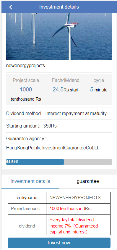Screen dimensions: 117x250
Task: Switch to the guarantee tab
Action: [x=88, y=181]
